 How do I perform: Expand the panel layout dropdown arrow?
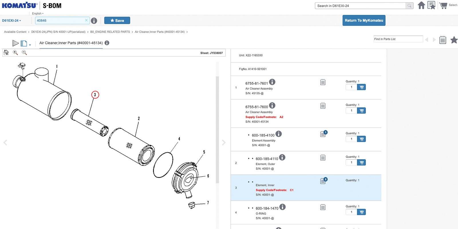click(x=30, y=45)
